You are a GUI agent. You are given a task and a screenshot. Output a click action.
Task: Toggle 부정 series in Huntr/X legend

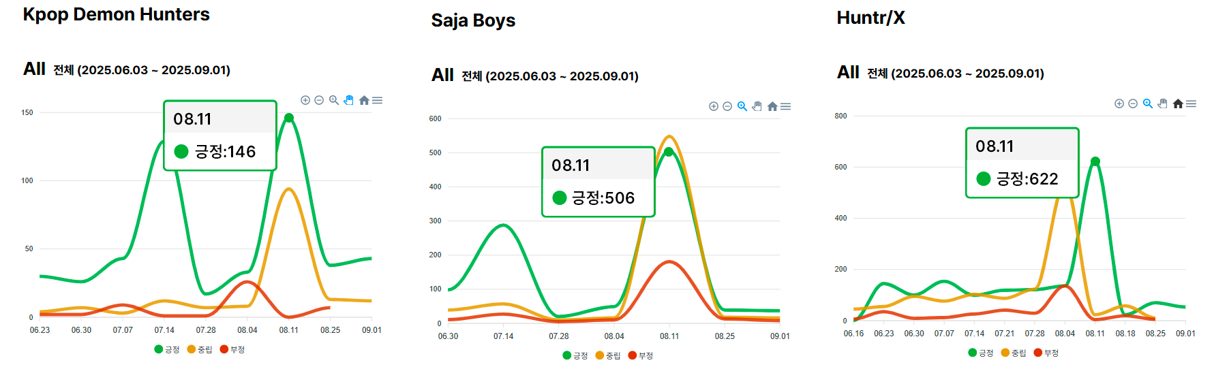pyautogui.click(x=1046, y=353)
